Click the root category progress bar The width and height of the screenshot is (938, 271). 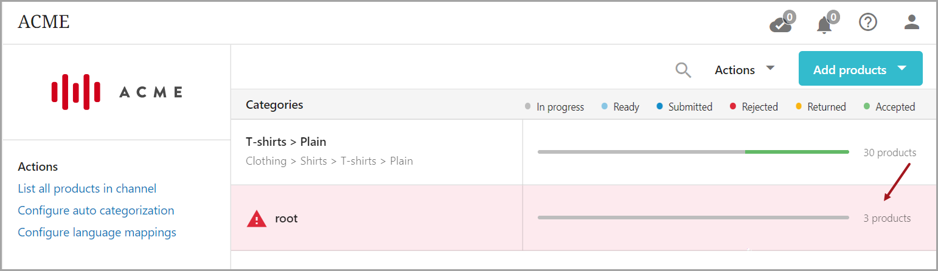(x=693, y=218)
